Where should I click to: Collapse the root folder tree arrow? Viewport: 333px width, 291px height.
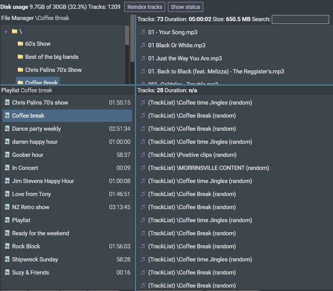point(6,32)
